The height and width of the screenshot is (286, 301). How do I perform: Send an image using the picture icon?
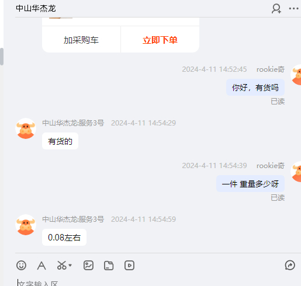pos(88,266)
